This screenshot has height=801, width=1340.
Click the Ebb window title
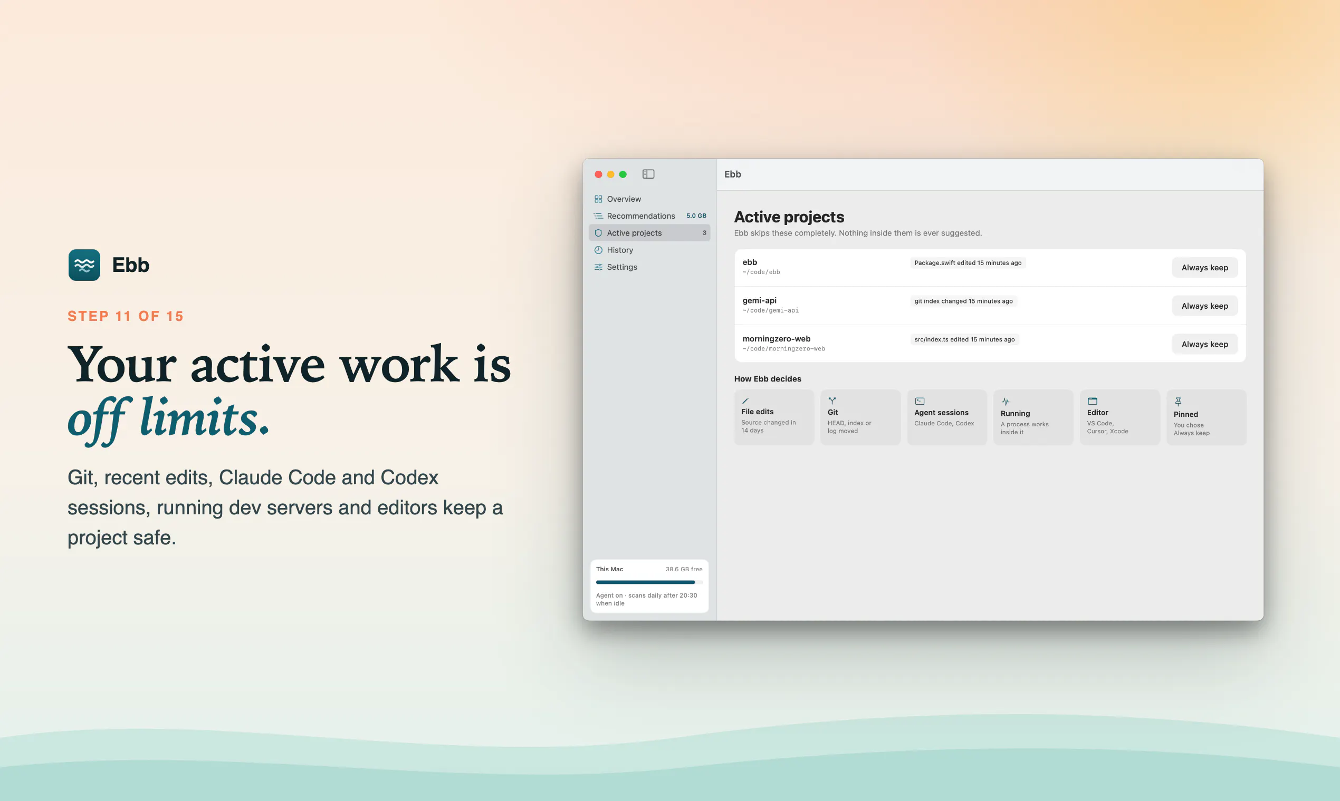pos(733,174)
